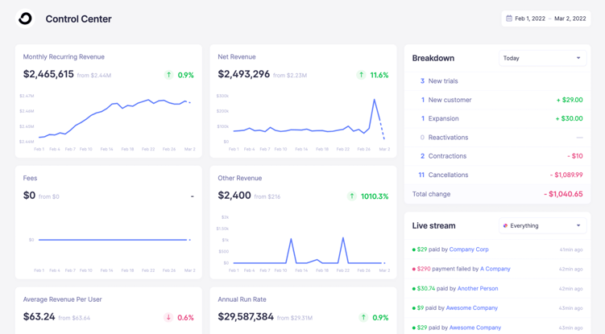The height and width of the screenshot is (334, 605).
Task: Click the Monthly Recurring Revenue title
Action: 64,56
